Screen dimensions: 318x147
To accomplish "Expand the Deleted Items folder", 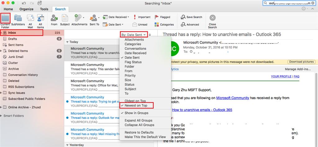I will (x=2, y=51).
